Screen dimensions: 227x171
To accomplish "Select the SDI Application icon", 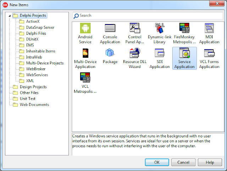I will click(x=160, y=53).
